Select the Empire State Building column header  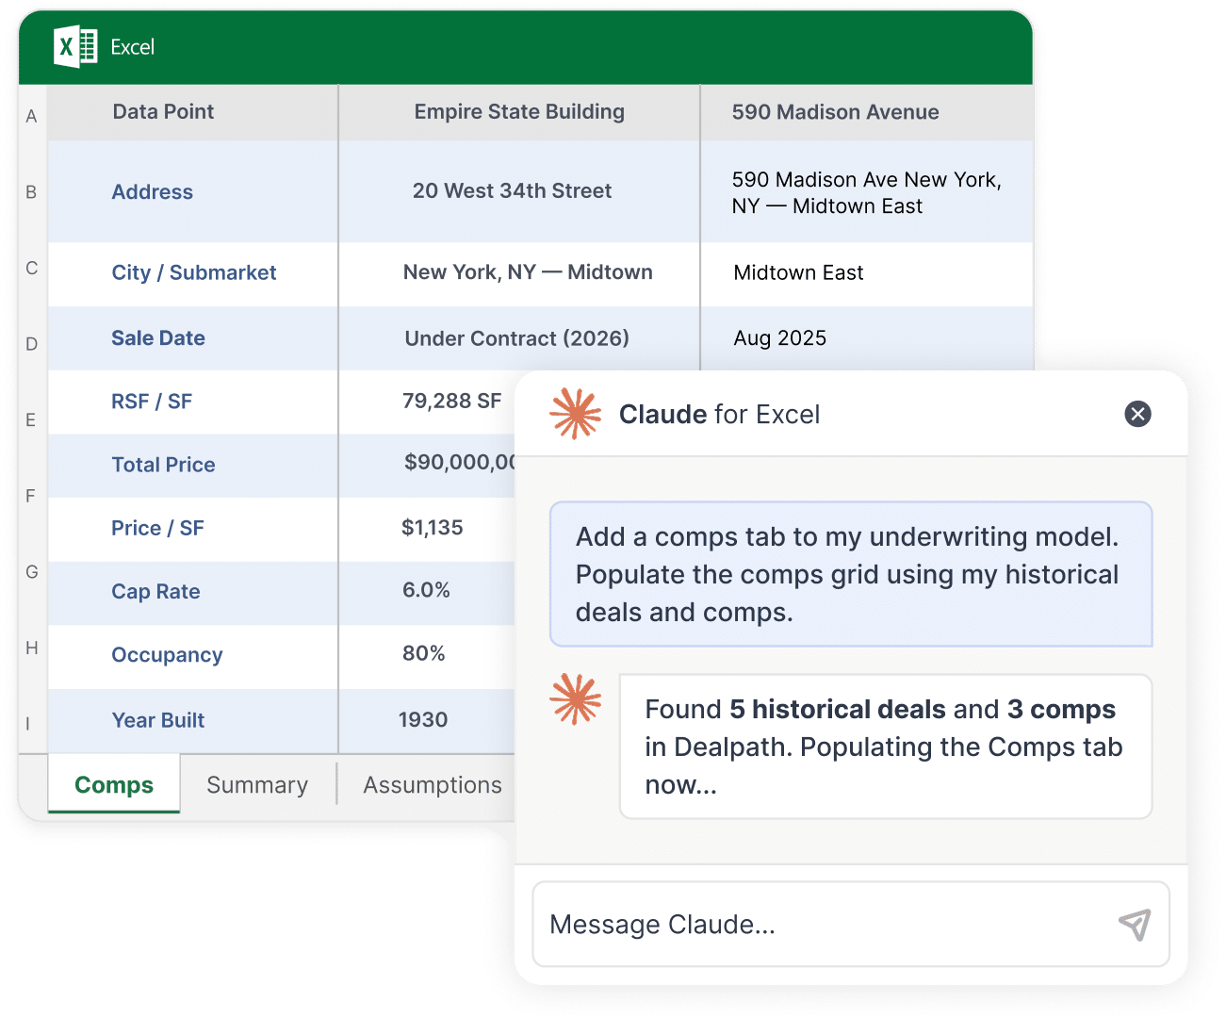(519, 112)
